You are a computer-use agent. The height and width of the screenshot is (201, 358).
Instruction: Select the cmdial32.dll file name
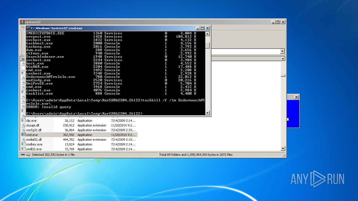[x=34, y=140]
